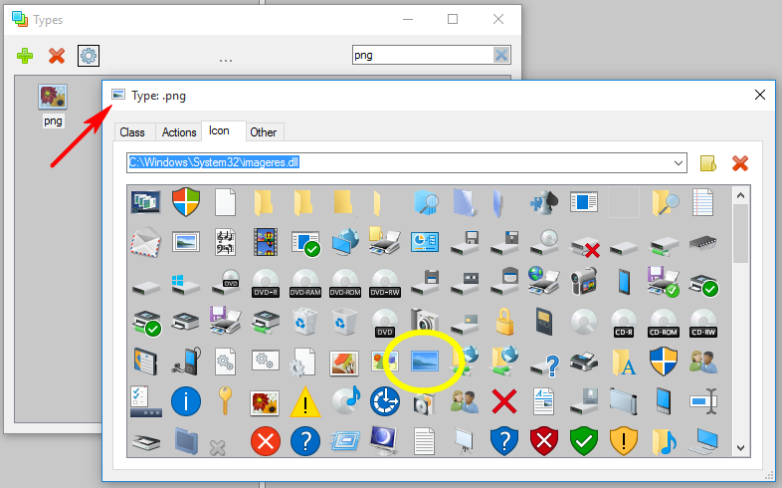Choose the lined notepad document icon
Viewport: 782px width, 488px height.
[x=703, y=202]
